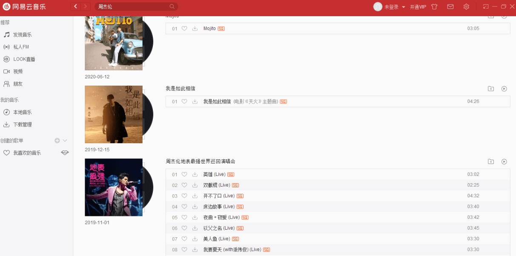
Task: Click the duration 04:26
Action: (473, 101)
